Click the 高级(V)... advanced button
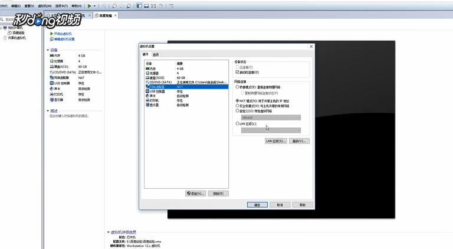The height and width of the screenshot is (249, 453). [299, 141]
